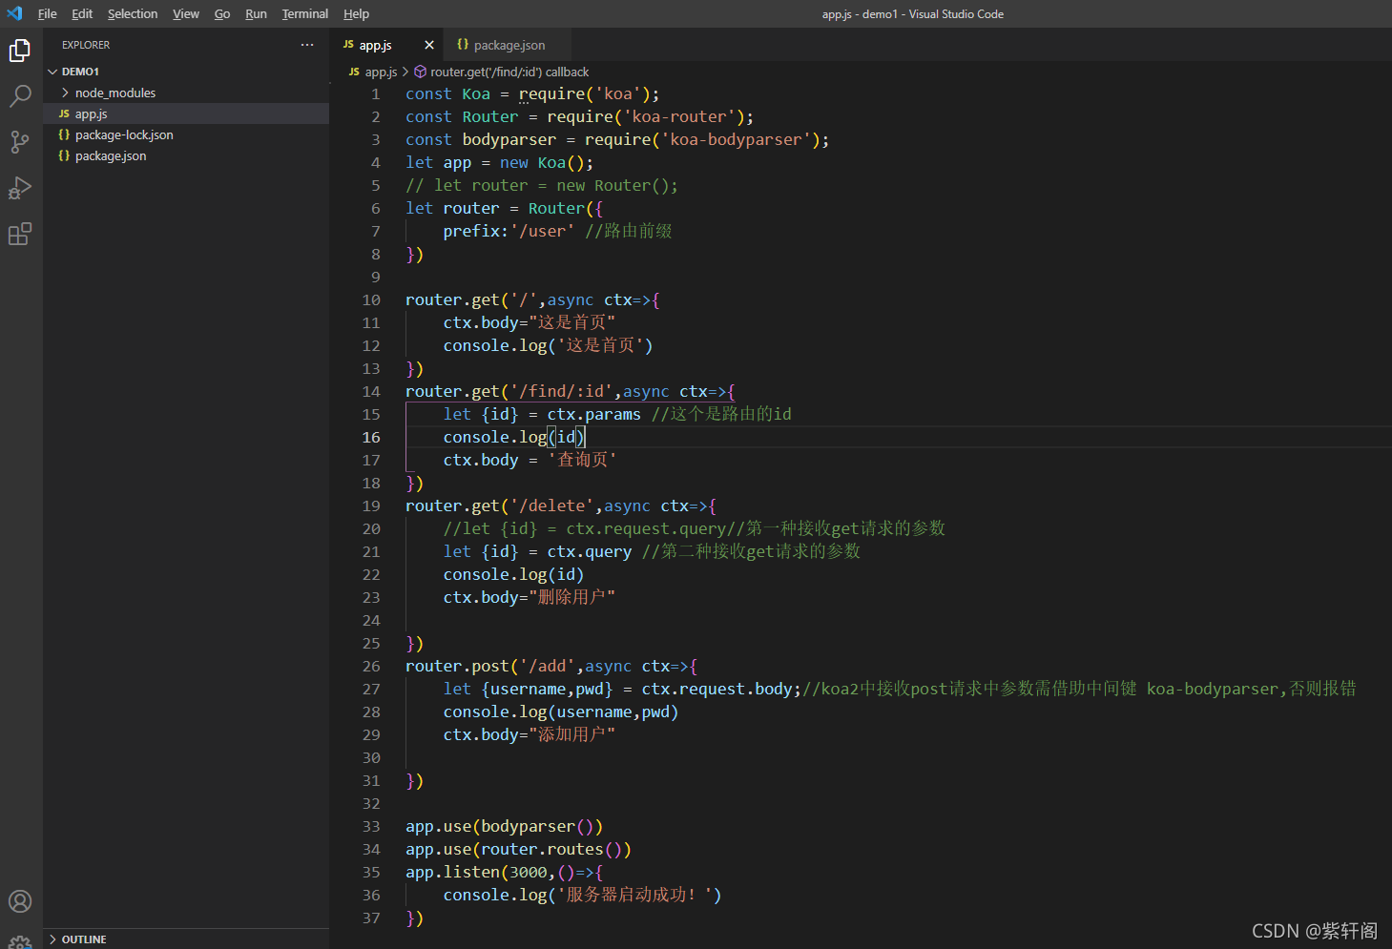Click app.listen(3000 on line 35
1392x949 pixels.
(476, 872)
